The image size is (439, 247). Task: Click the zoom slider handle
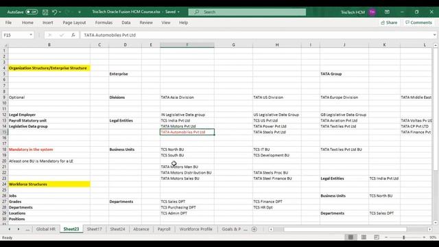(404, 237)
